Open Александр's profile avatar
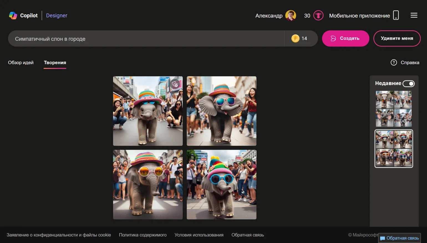The width and height of the screenshot is (427, 243). [291, 15]
